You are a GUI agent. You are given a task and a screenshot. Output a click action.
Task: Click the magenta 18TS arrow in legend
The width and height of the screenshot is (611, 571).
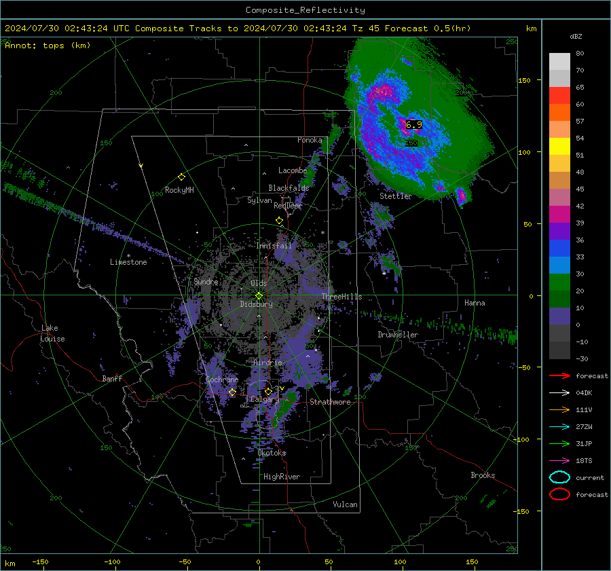point(559,461)
